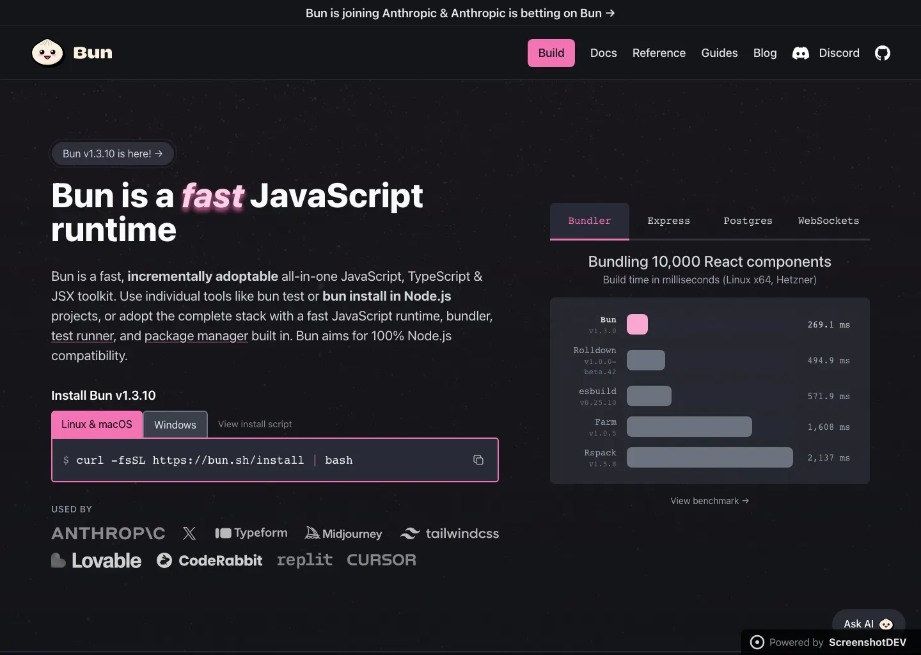Follow the package manager link
The image size is (921, 655).
(x=196, y=336)
